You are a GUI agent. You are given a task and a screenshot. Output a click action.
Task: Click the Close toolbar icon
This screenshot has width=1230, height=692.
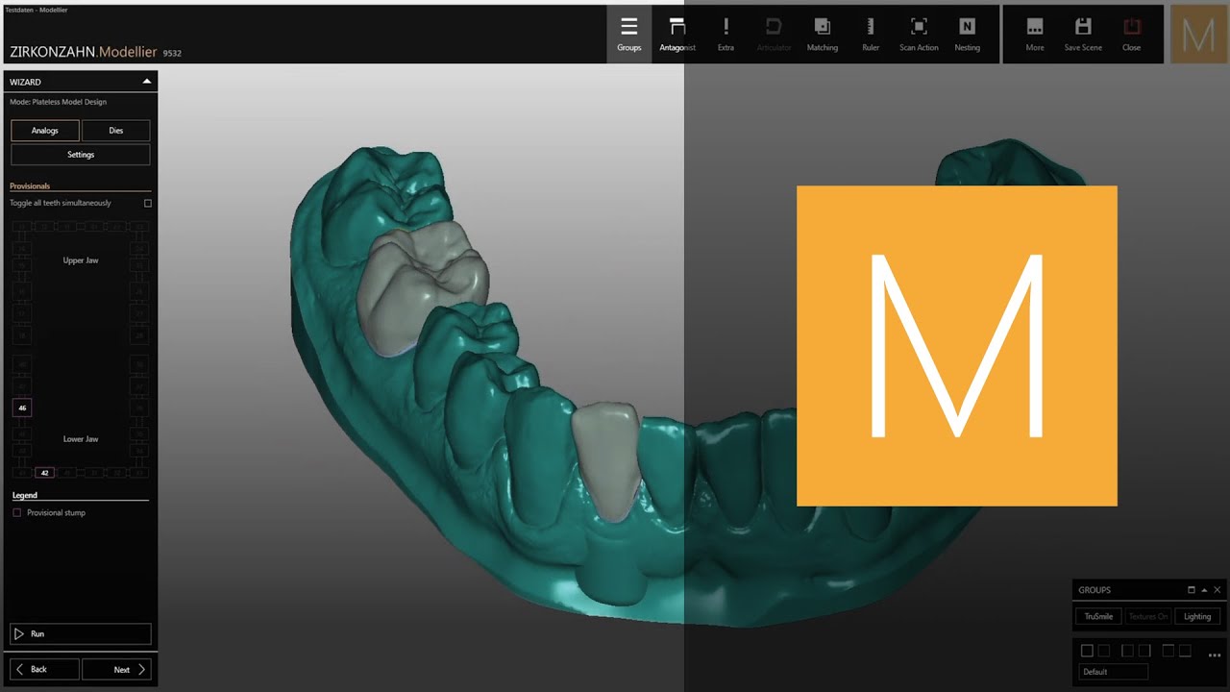(x=1132, y=35)
